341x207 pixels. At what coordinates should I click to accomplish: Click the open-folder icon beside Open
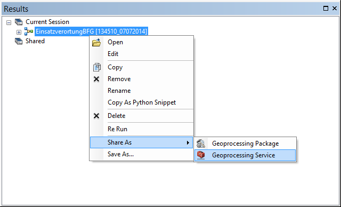[x=96, y=42]
